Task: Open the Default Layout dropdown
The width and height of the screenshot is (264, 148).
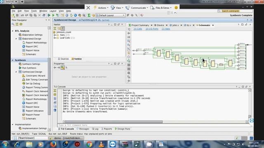Action: 111,15
